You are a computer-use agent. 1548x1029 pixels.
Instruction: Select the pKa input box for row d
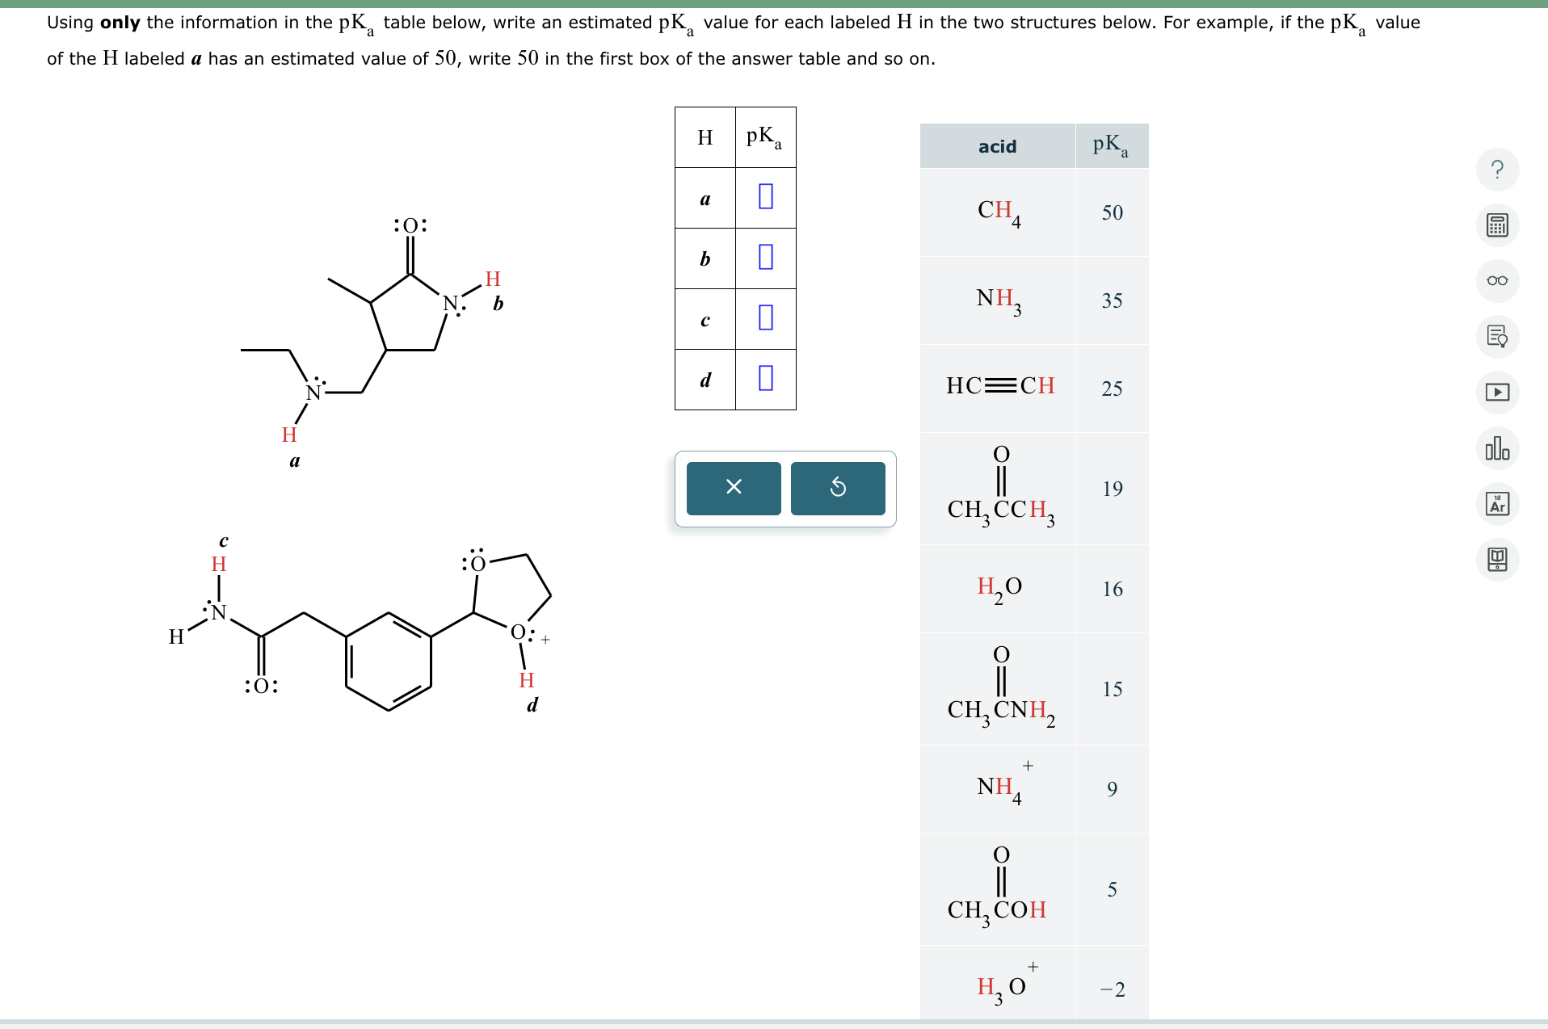(x=764, y=380)
